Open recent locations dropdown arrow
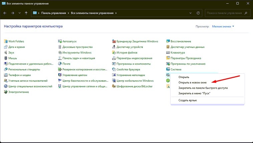Viewport: 253px width, 143px height. point(19,13)
